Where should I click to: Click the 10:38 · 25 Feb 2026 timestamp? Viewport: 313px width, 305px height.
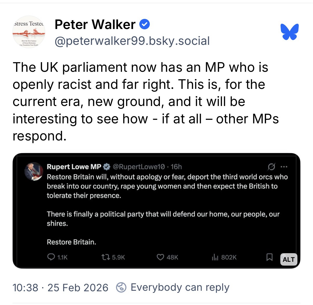click(60, 288)
